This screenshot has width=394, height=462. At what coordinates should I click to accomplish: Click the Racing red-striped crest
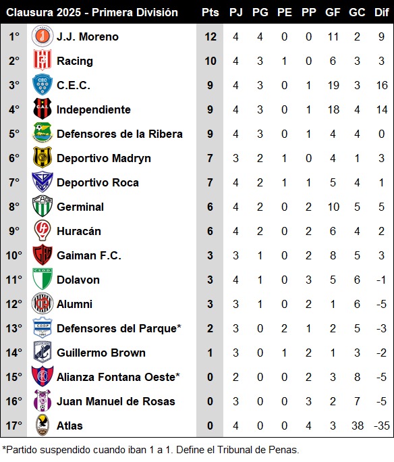(43, 60)
